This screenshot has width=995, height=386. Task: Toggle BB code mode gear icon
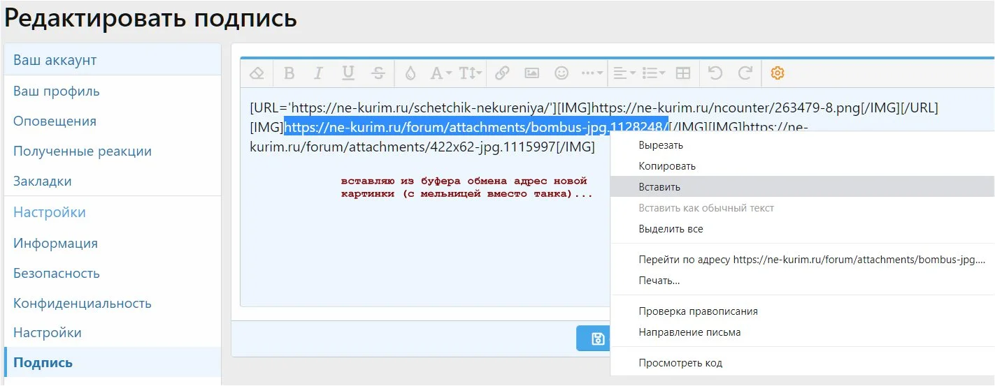click(778, 73)
